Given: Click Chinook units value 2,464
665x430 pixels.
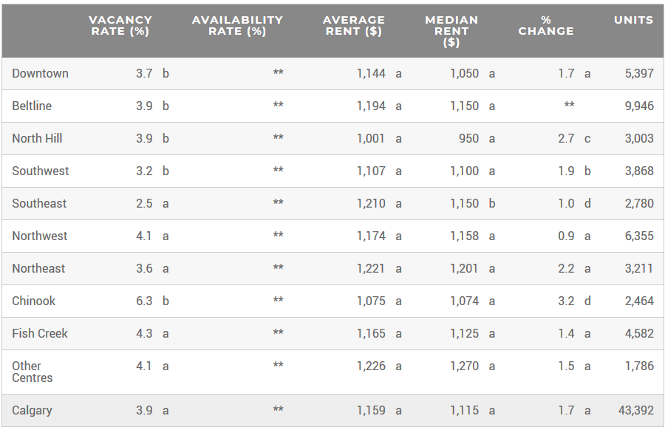Looking at the screenshot, I should tap(639, 301).
